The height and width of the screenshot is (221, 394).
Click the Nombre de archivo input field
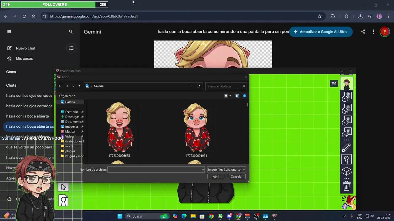(x=154, y=169)
